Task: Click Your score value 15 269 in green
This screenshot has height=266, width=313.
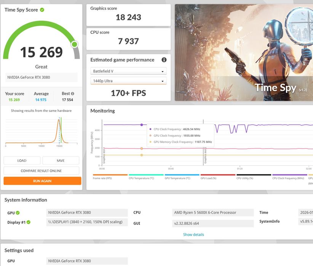Action: click(x=14, y=100)
